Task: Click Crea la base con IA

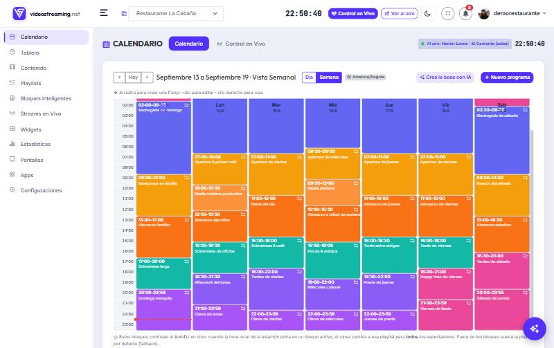Action: (445, 77)
